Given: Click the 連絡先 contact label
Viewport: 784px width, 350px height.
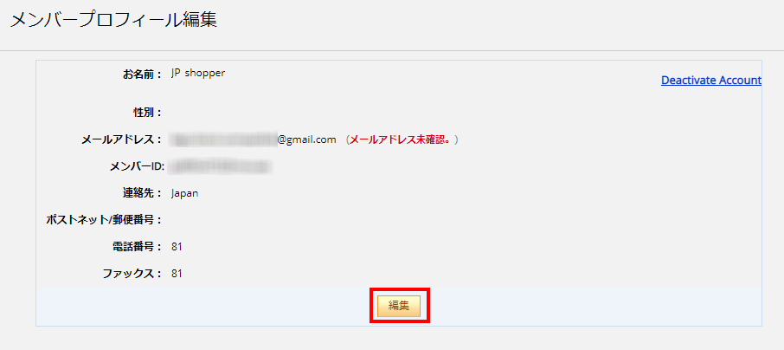Looking at the screenshot, I should [143, 193].
